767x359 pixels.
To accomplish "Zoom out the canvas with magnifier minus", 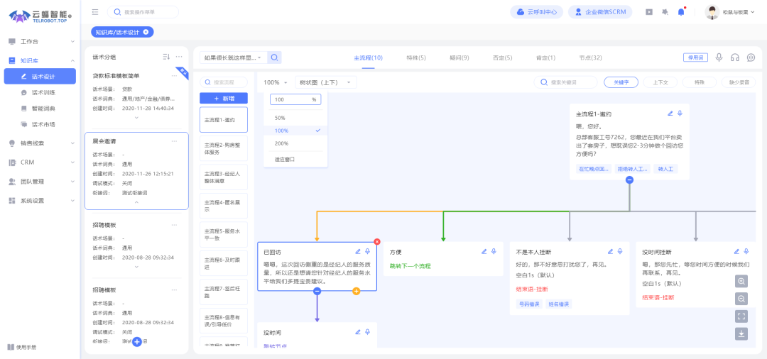I will point(741,299).
